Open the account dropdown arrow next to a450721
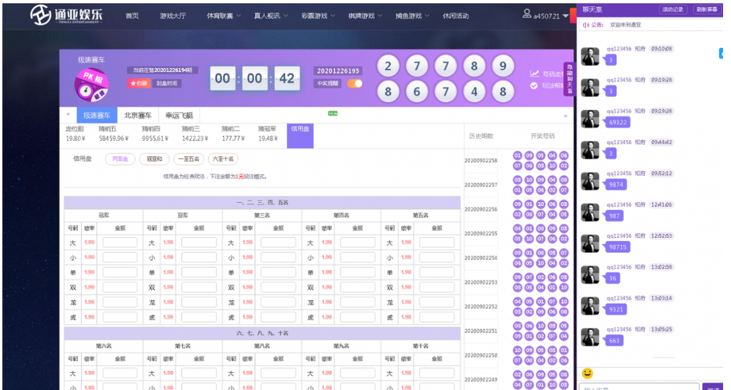The image size is (731, 390). point(565,16)
